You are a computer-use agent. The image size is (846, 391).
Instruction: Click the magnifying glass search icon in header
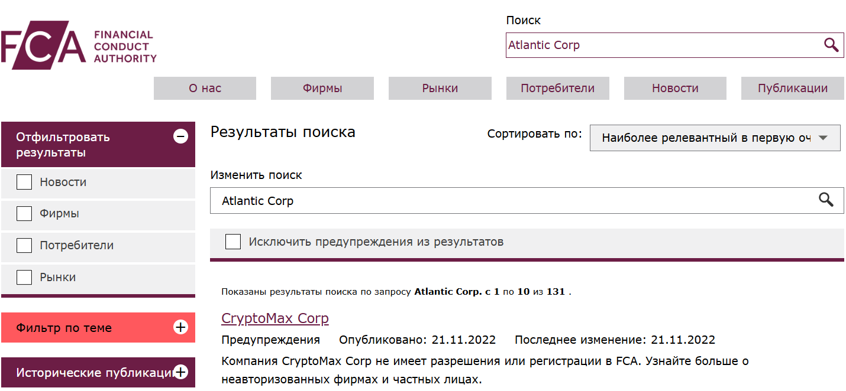831,45
